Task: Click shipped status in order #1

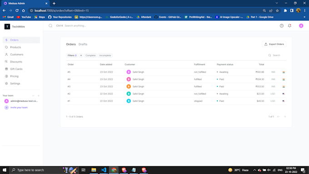Action: [198, 101]
